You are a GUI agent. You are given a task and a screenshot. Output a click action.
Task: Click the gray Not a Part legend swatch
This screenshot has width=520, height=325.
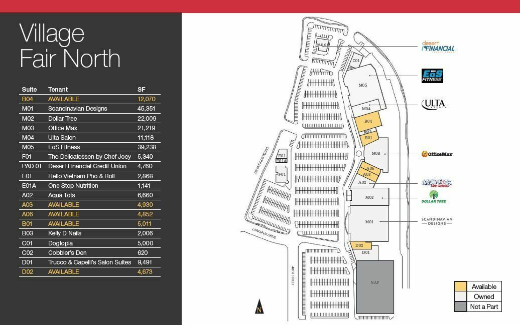click(460, 306)
